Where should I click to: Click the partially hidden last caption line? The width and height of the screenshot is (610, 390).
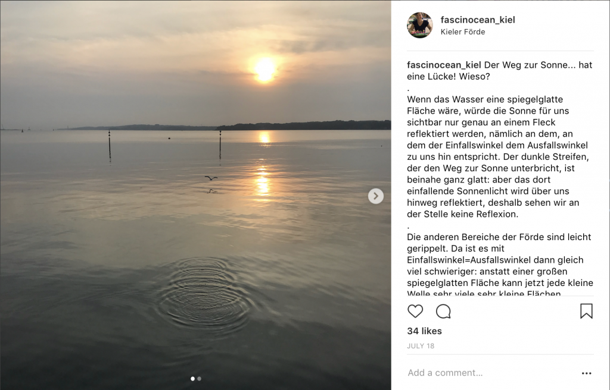[x=484, y=293]
